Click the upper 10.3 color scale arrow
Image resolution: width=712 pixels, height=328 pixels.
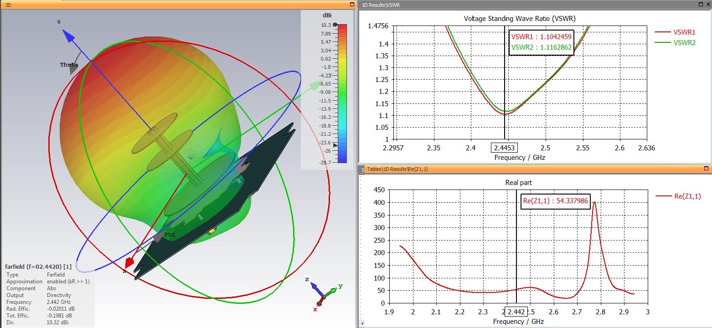coord(335,26)
